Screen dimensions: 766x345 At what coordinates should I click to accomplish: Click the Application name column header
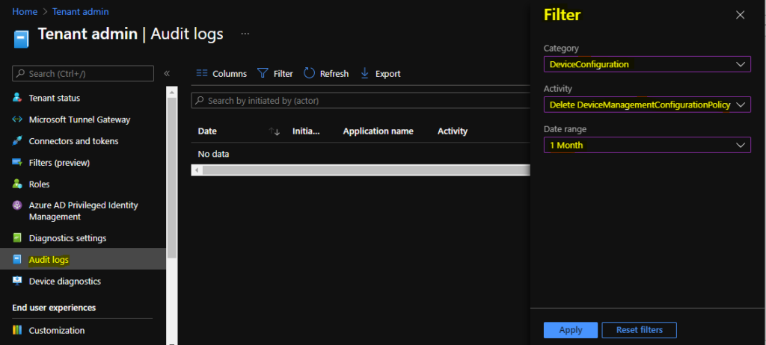tap(378, 131)
